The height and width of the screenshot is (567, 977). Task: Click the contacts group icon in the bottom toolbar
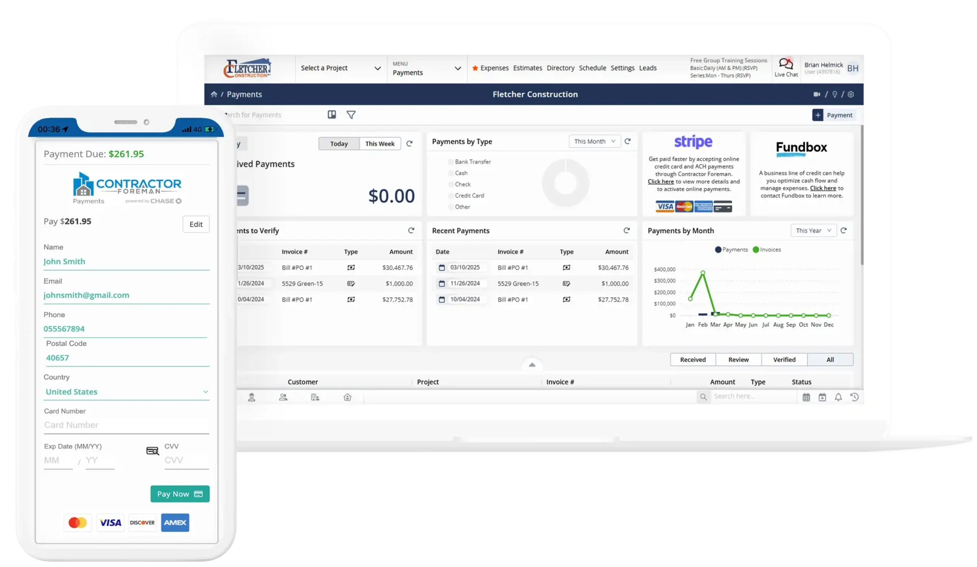tap(283, 398)
